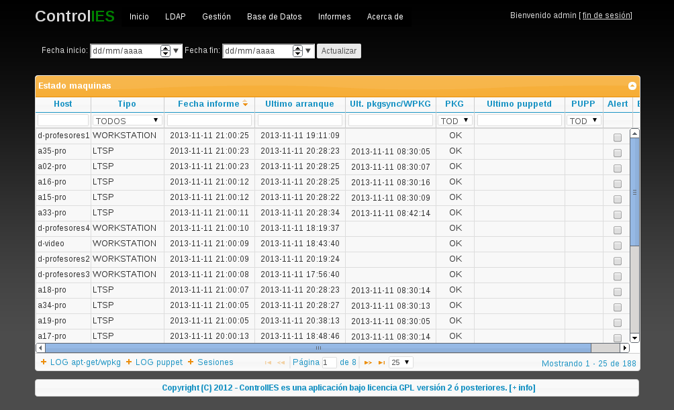Open the rows-per-page 25 dropdown
This screenshot has width=674, height=410.
pyautogui.click(x=401, y=362)
